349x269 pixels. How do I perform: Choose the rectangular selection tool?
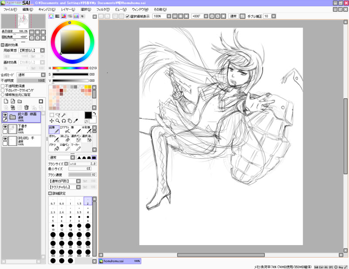tap(51, 115)
